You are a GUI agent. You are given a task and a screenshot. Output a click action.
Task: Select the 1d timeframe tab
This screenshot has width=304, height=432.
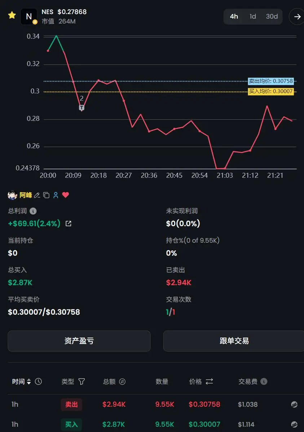click(x=253, y=17)
